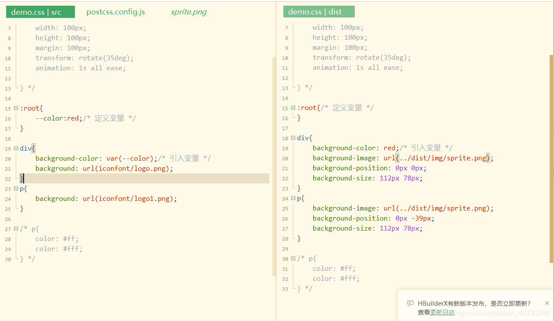Screen dimensions: 554x321
Task: Click the sprite.png url on dist line 25
Action: click(x=437, y=208)
